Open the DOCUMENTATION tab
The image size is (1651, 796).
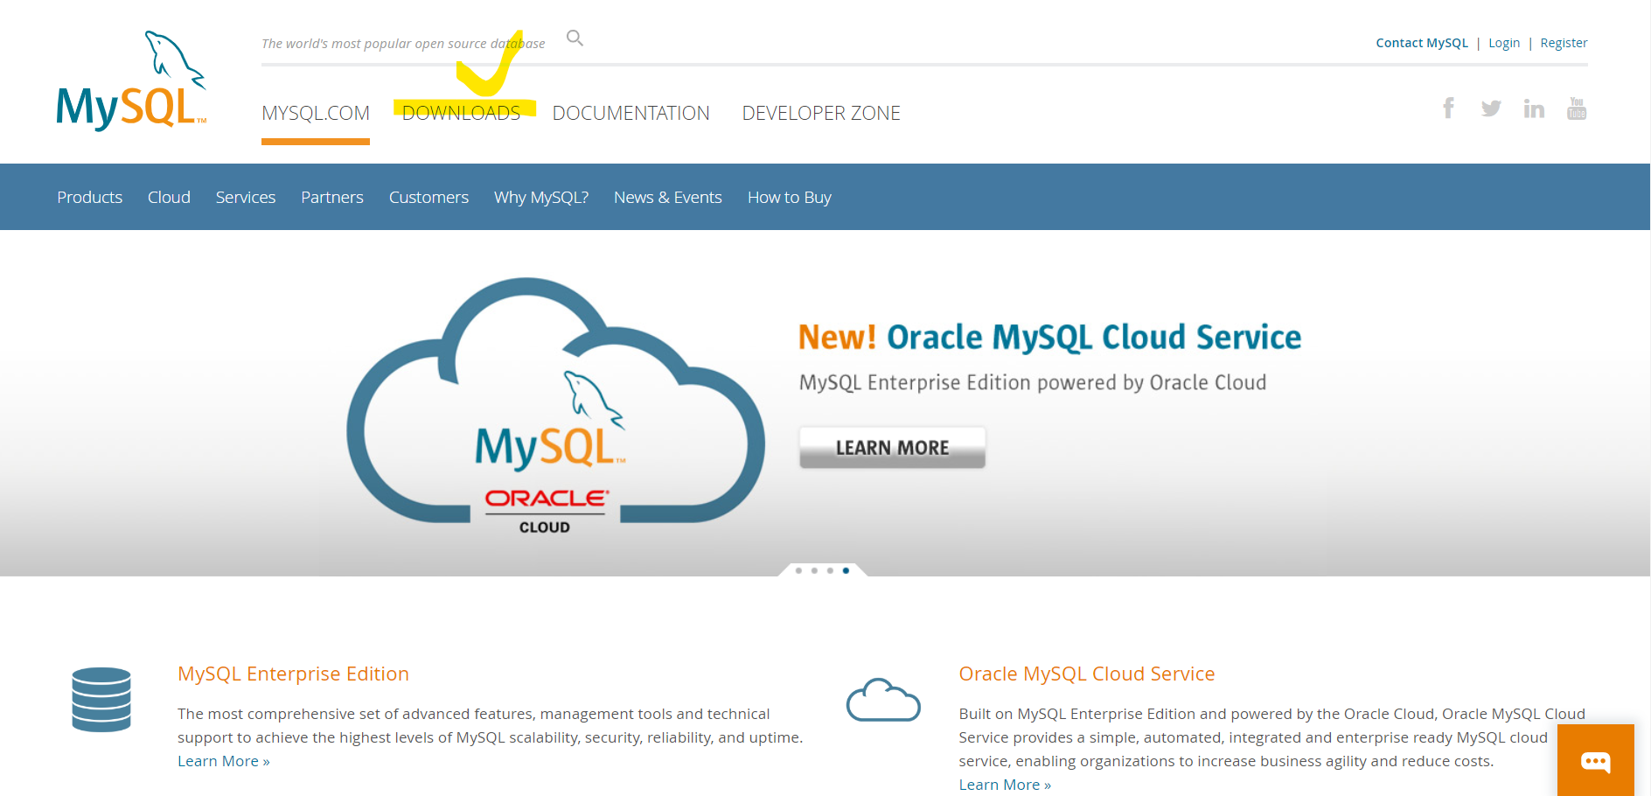click(630, 113)
